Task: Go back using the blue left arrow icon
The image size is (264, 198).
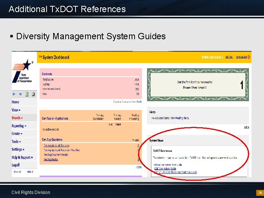Action: [x=14, y=94]
